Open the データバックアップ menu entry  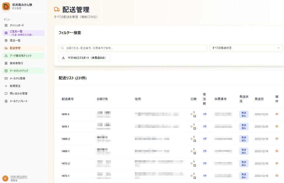(6, 71)
